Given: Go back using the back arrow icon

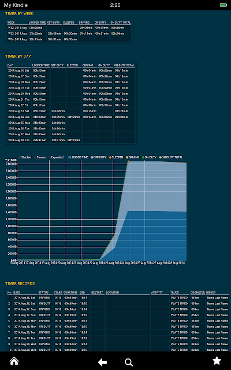Looking at the screenshot, I should tap(103, 362).
